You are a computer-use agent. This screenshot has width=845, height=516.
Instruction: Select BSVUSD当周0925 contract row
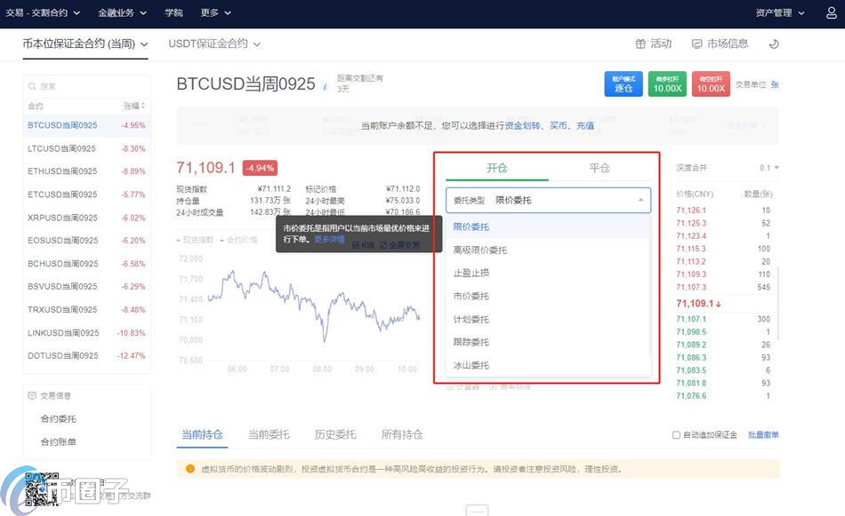pos(87,286)
